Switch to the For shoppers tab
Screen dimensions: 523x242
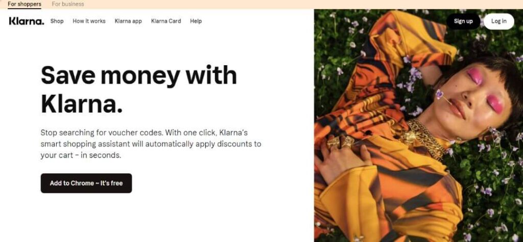coord(25,4)
